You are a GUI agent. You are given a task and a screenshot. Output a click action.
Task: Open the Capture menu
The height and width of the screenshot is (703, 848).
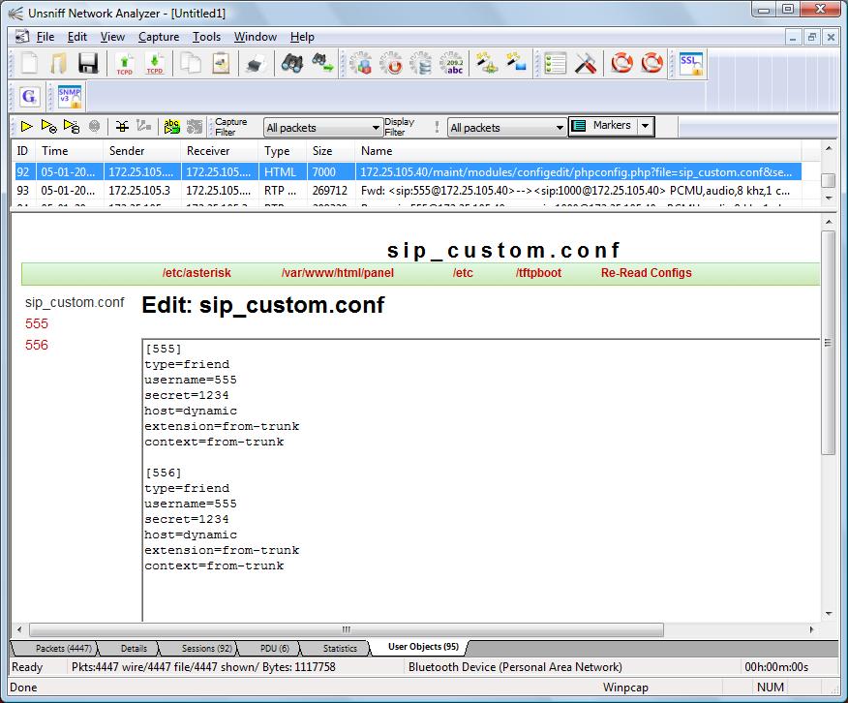159,37
